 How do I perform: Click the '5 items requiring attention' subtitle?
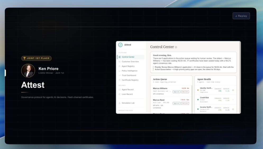pyautogui.click(x=164, y=82)
